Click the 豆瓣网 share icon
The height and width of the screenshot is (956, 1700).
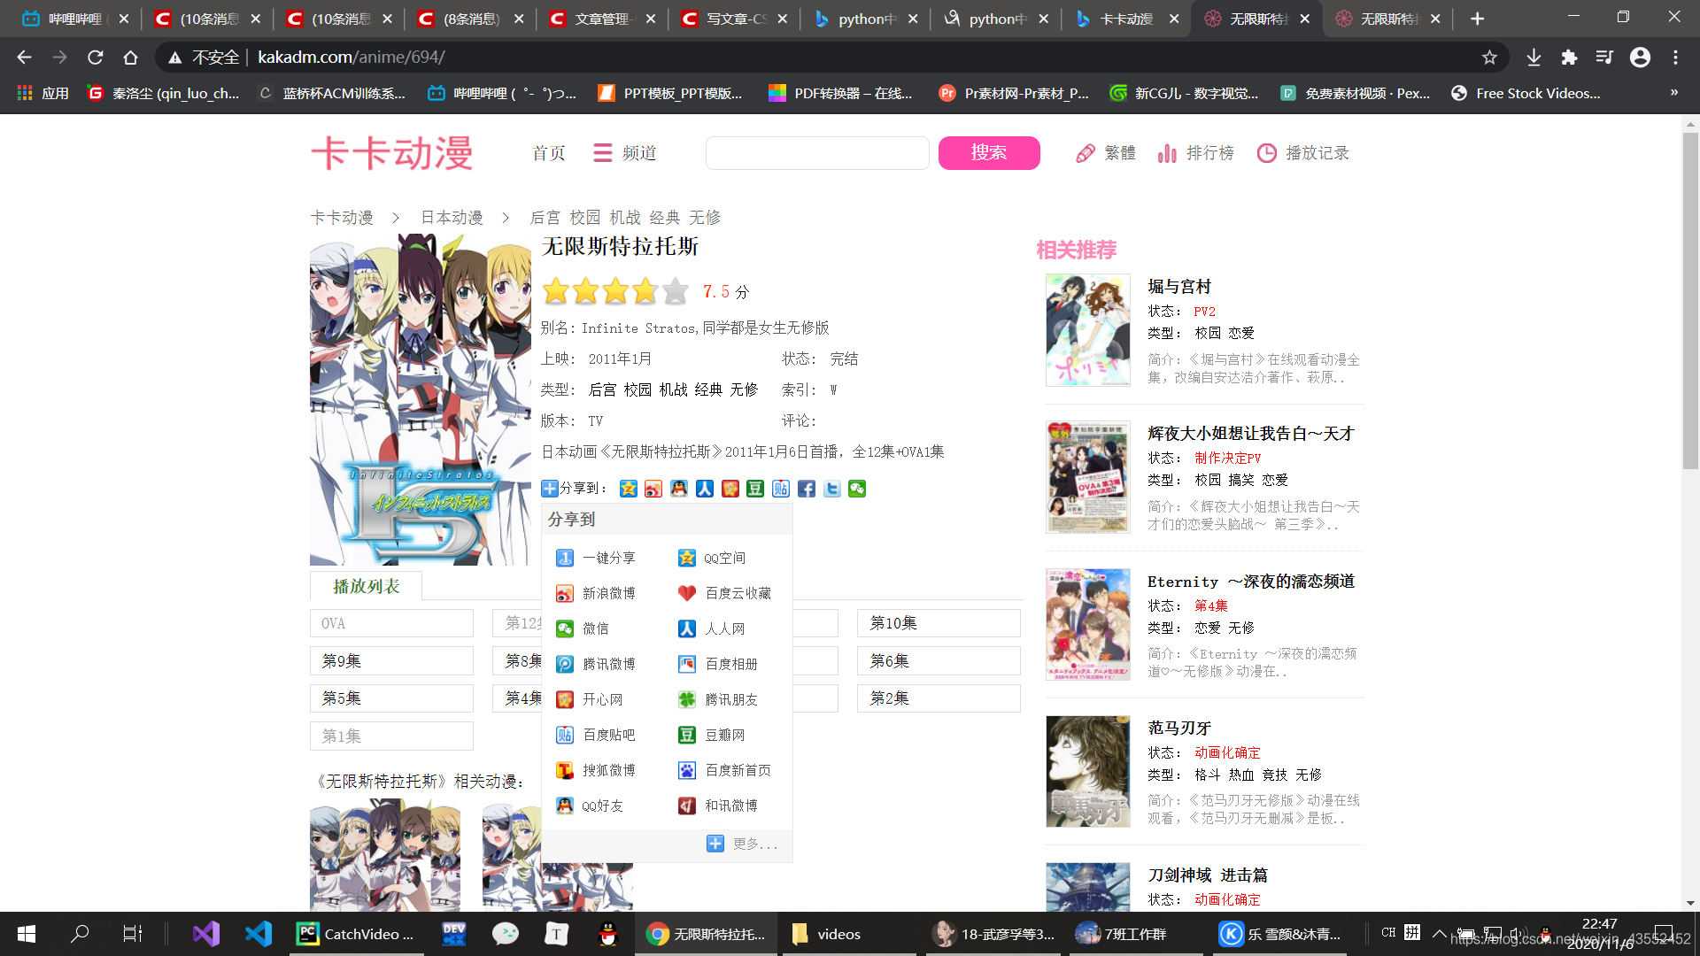[686, 736]
